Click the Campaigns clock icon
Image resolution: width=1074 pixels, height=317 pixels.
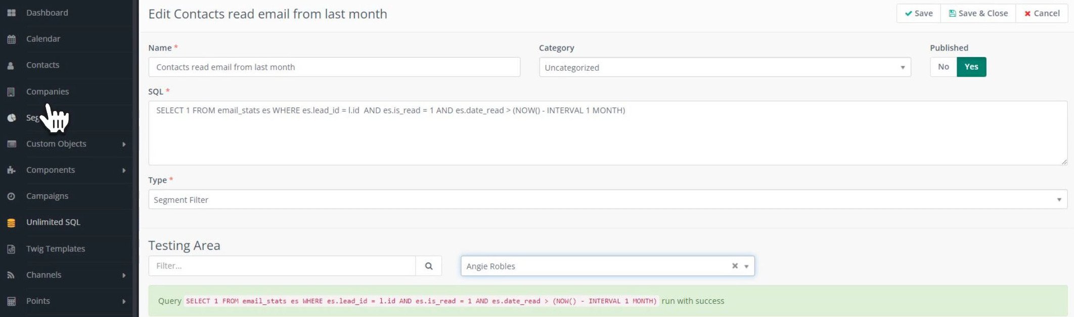(x=11, y=196)
